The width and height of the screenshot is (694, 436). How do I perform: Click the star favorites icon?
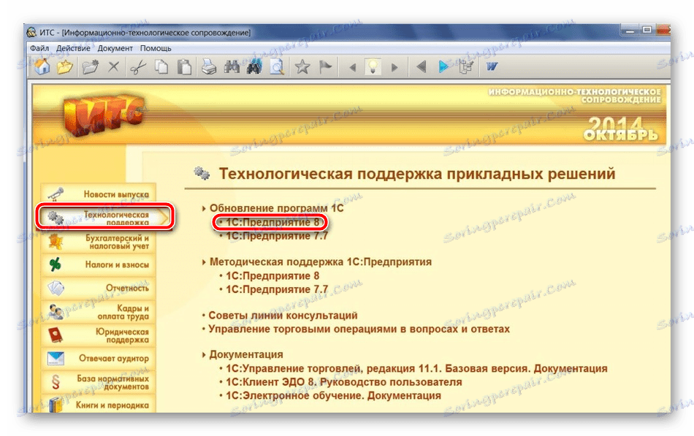pyautogui.click(x=302, y=67)
